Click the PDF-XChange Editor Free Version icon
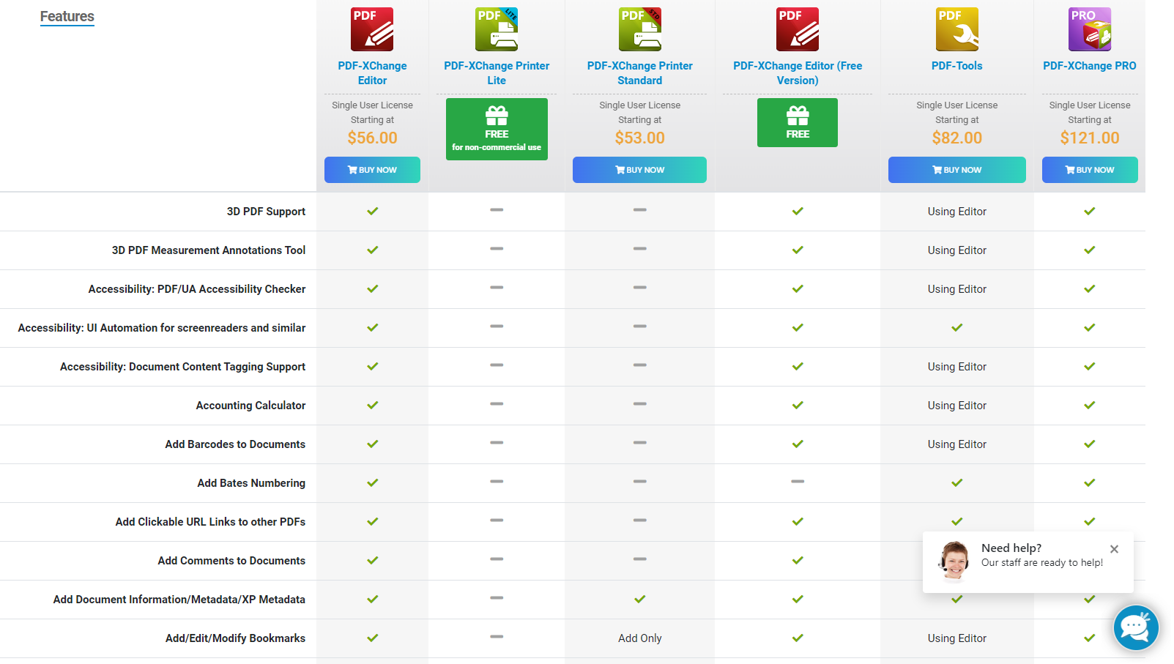The width and height of the screenshot is (1174, 664). click(x=798, y=29)
